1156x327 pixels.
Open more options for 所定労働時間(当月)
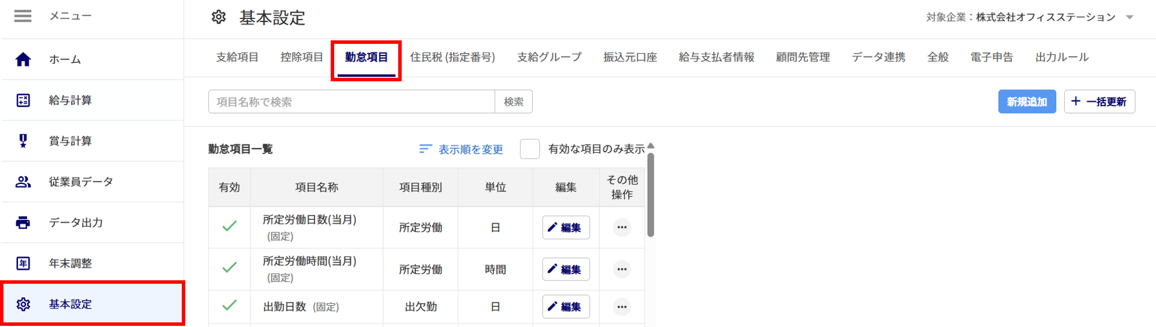(x=622, y=269)
